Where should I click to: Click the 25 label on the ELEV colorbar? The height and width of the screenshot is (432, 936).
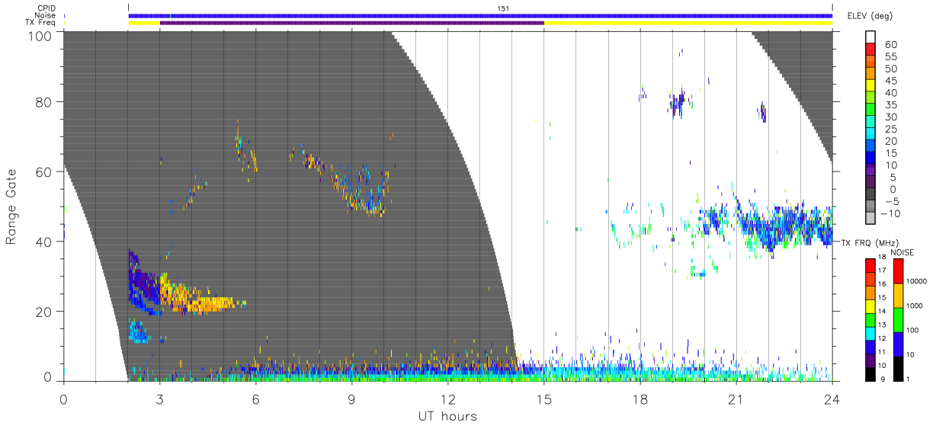(x=891, y=130)
